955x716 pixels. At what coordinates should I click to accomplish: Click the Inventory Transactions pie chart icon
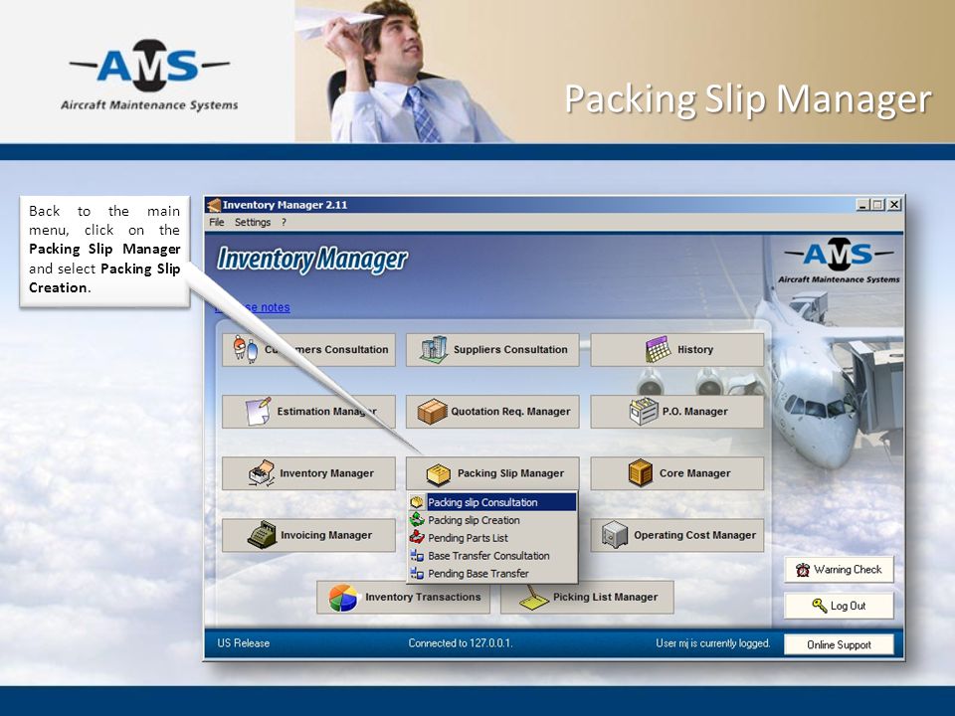tap(343, 598)
